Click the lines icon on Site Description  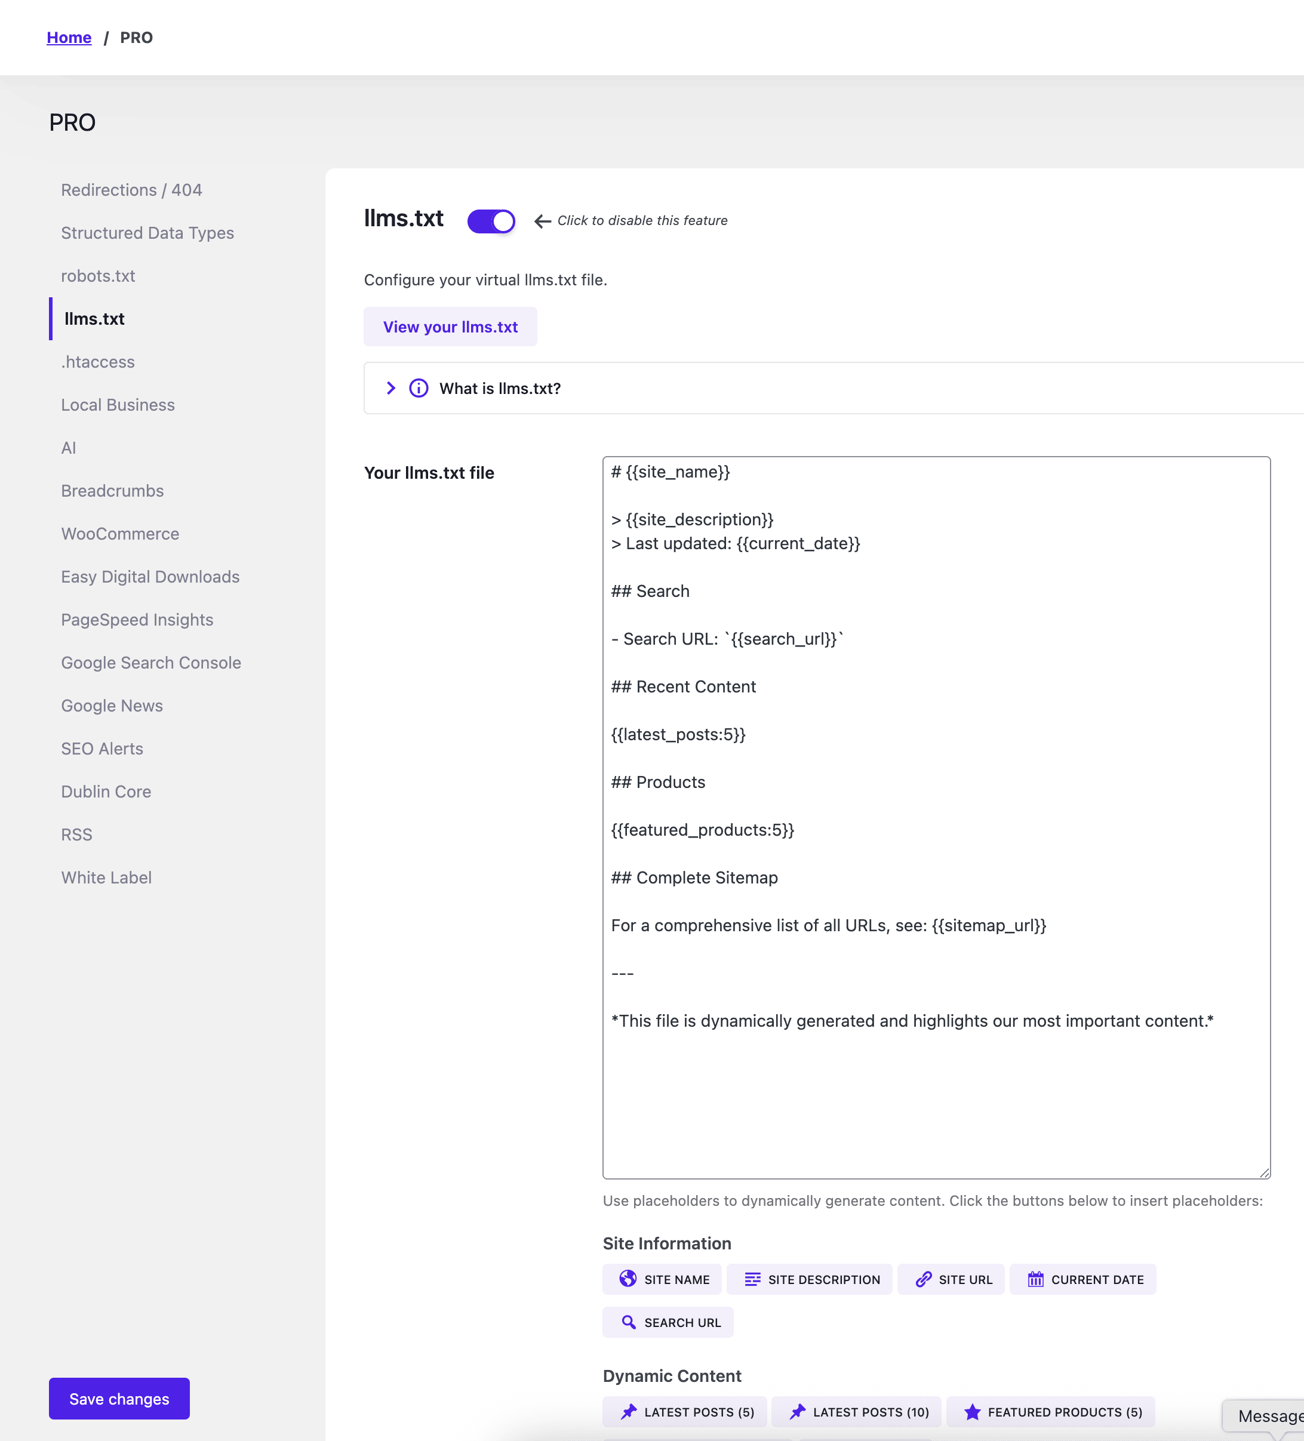click(752, 1279)
